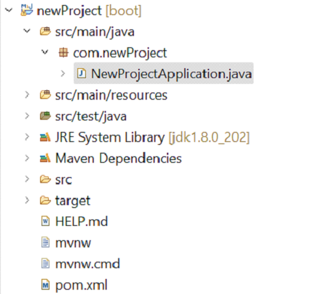Select NewProjectApplication.java file name
This screenshot has height=294, width=318.
coord(171,74)
